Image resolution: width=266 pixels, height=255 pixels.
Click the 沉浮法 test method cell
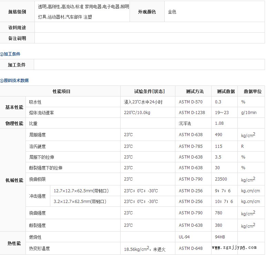[x=185, y=123]
